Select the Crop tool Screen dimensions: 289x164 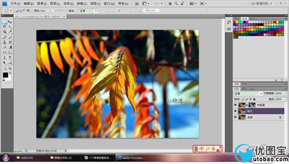point(5,32)
